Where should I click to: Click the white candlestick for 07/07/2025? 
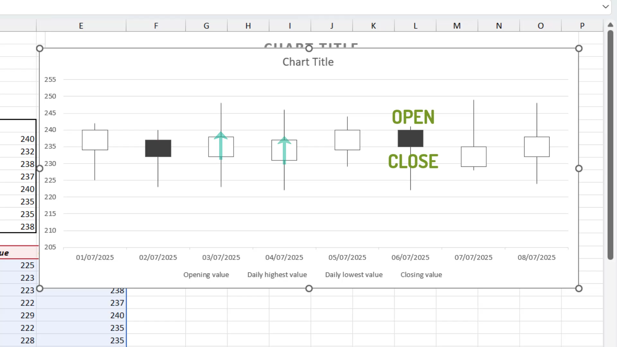pos(474,157)
